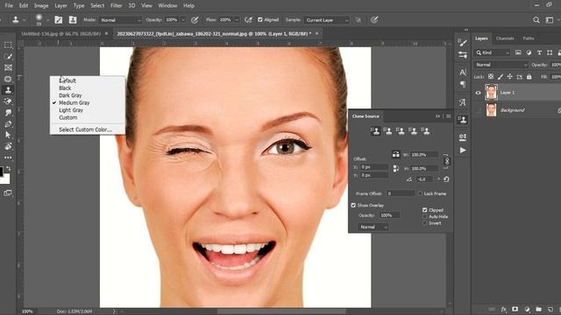Show the Background layer visibility box
The image size is (561, 315).
point(478,110)
